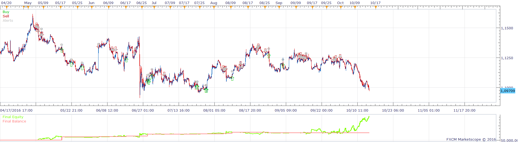
Task: Click the bottom date label 10/23 06:00
Action: click(393, 111)
